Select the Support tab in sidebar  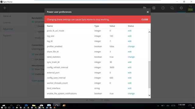(7, 36)
